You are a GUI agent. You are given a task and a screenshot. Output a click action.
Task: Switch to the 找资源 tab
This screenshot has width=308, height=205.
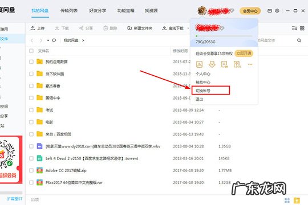[x=151, y=11]
